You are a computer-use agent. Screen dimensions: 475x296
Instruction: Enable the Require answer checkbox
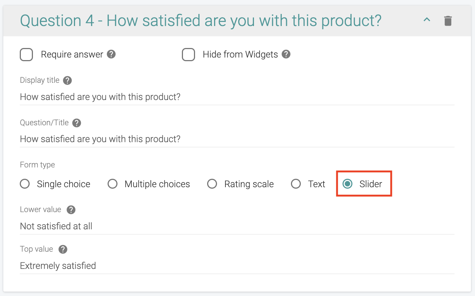point(26,54)
